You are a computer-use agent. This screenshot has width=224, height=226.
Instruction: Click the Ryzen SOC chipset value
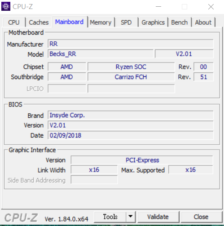[131, 66]
